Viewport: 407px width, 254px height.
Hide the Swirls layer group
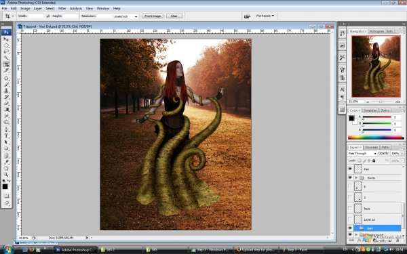click(x=350, y=177)
